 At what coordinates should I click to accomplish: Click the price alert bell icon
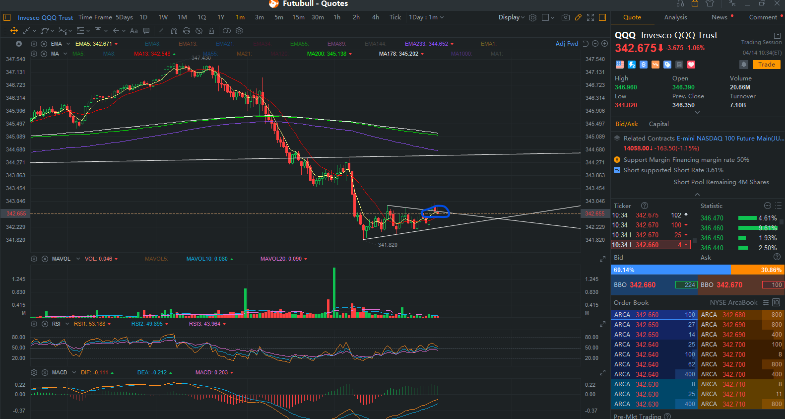click(744, 65)
